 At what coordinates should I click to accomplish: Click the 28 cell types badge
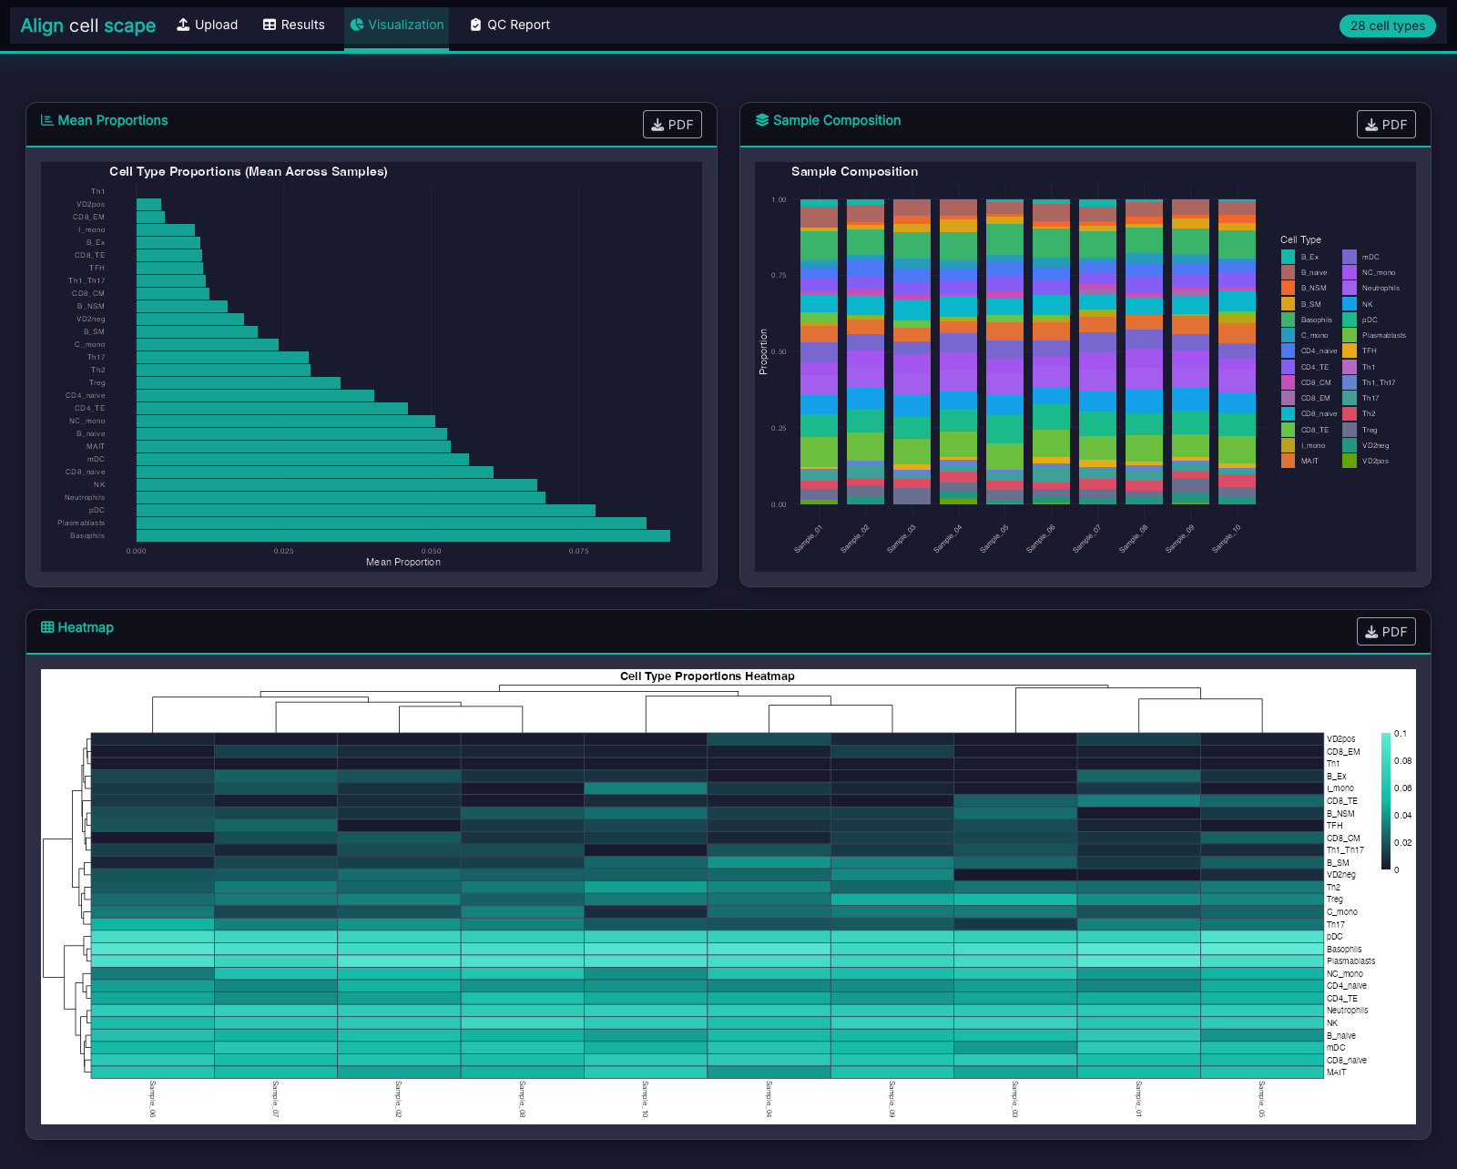click(1387, 25)
